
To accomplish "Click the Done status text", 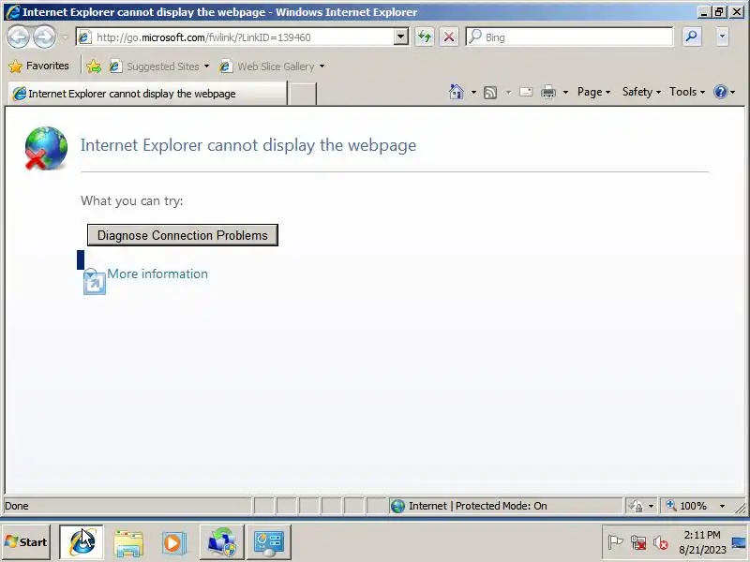I will click(17, 506).
